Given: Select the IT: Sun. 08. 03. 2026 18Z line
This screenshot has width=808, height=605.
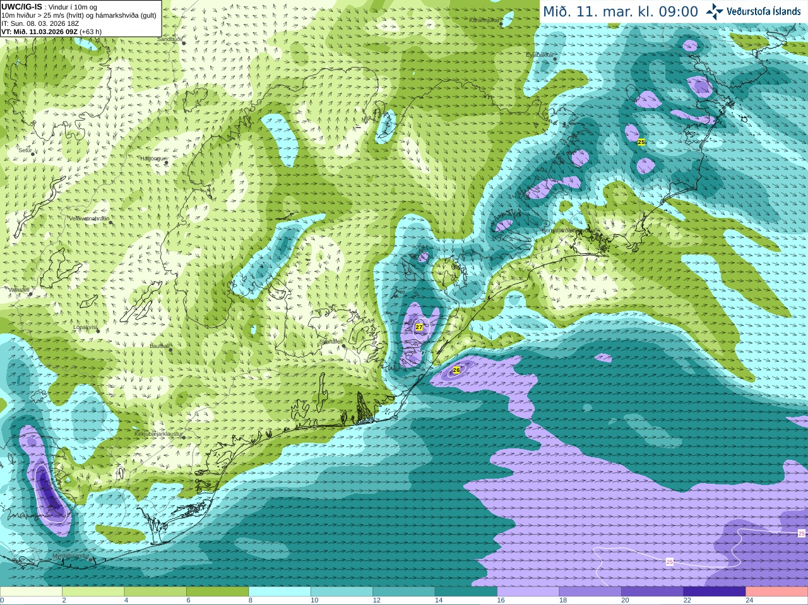Looking at the screenshot, I should (x=40, y=23).
